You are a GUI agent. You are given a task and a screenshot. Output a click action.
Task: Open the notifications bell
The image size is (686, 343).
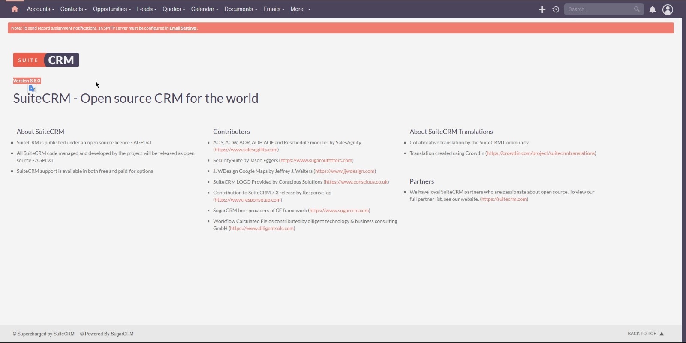653,9
